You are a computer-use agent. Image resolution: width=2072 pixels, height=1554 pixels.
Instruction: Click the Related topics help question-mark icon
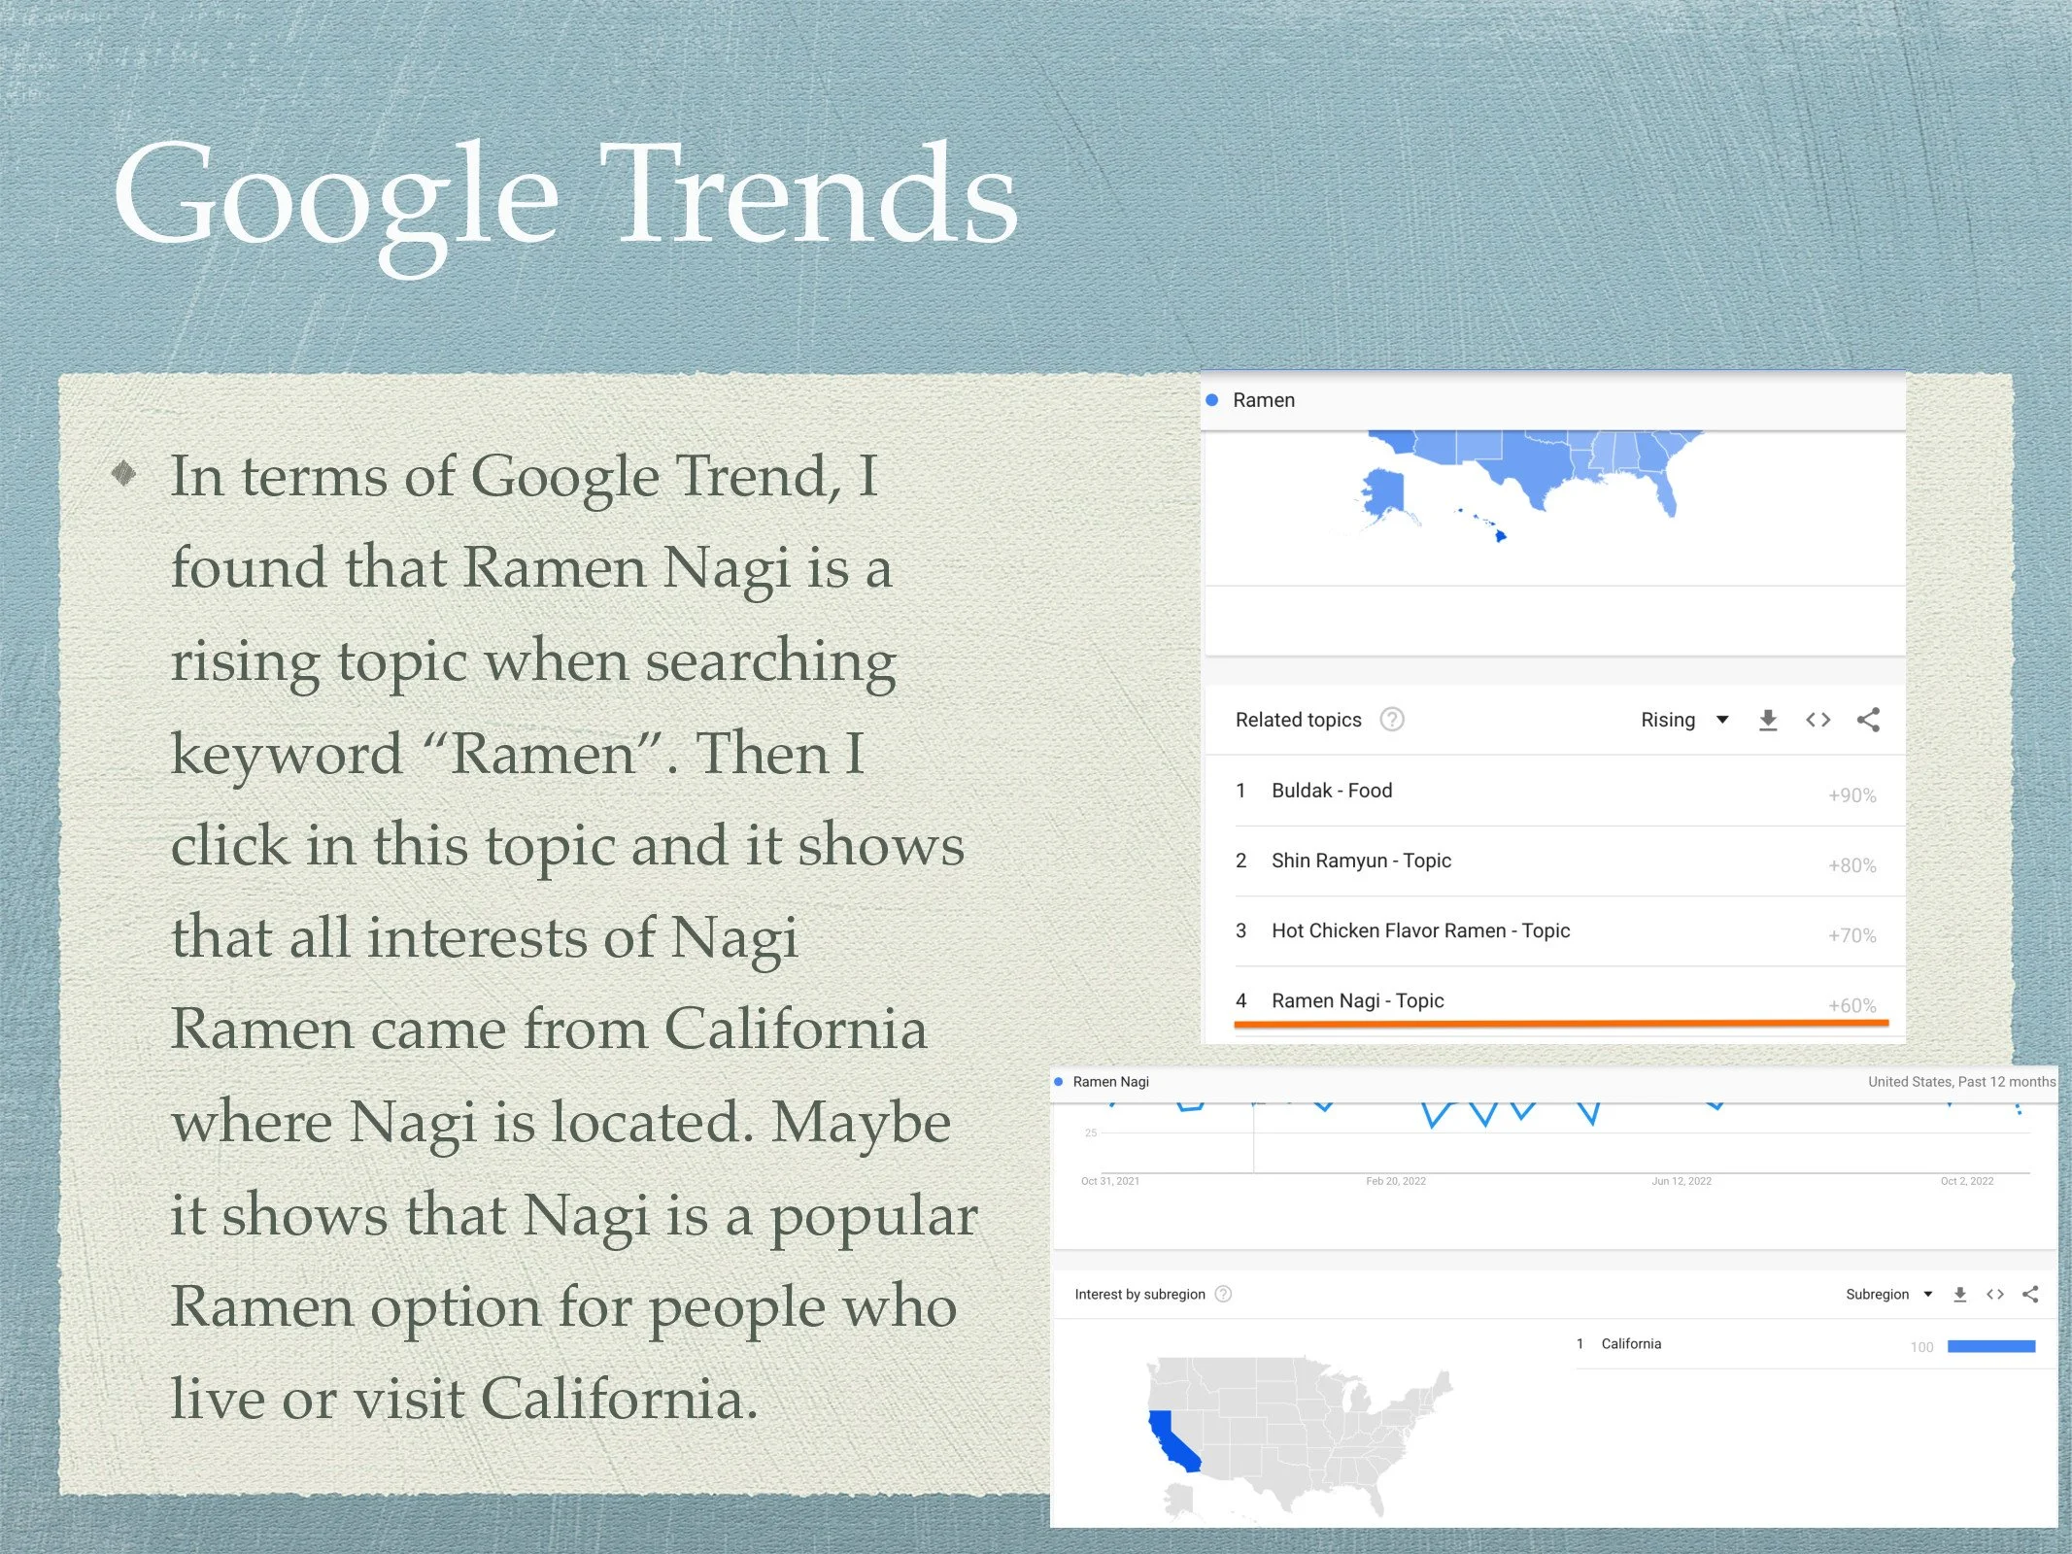pyautogui.click(x=1391, y=720)
